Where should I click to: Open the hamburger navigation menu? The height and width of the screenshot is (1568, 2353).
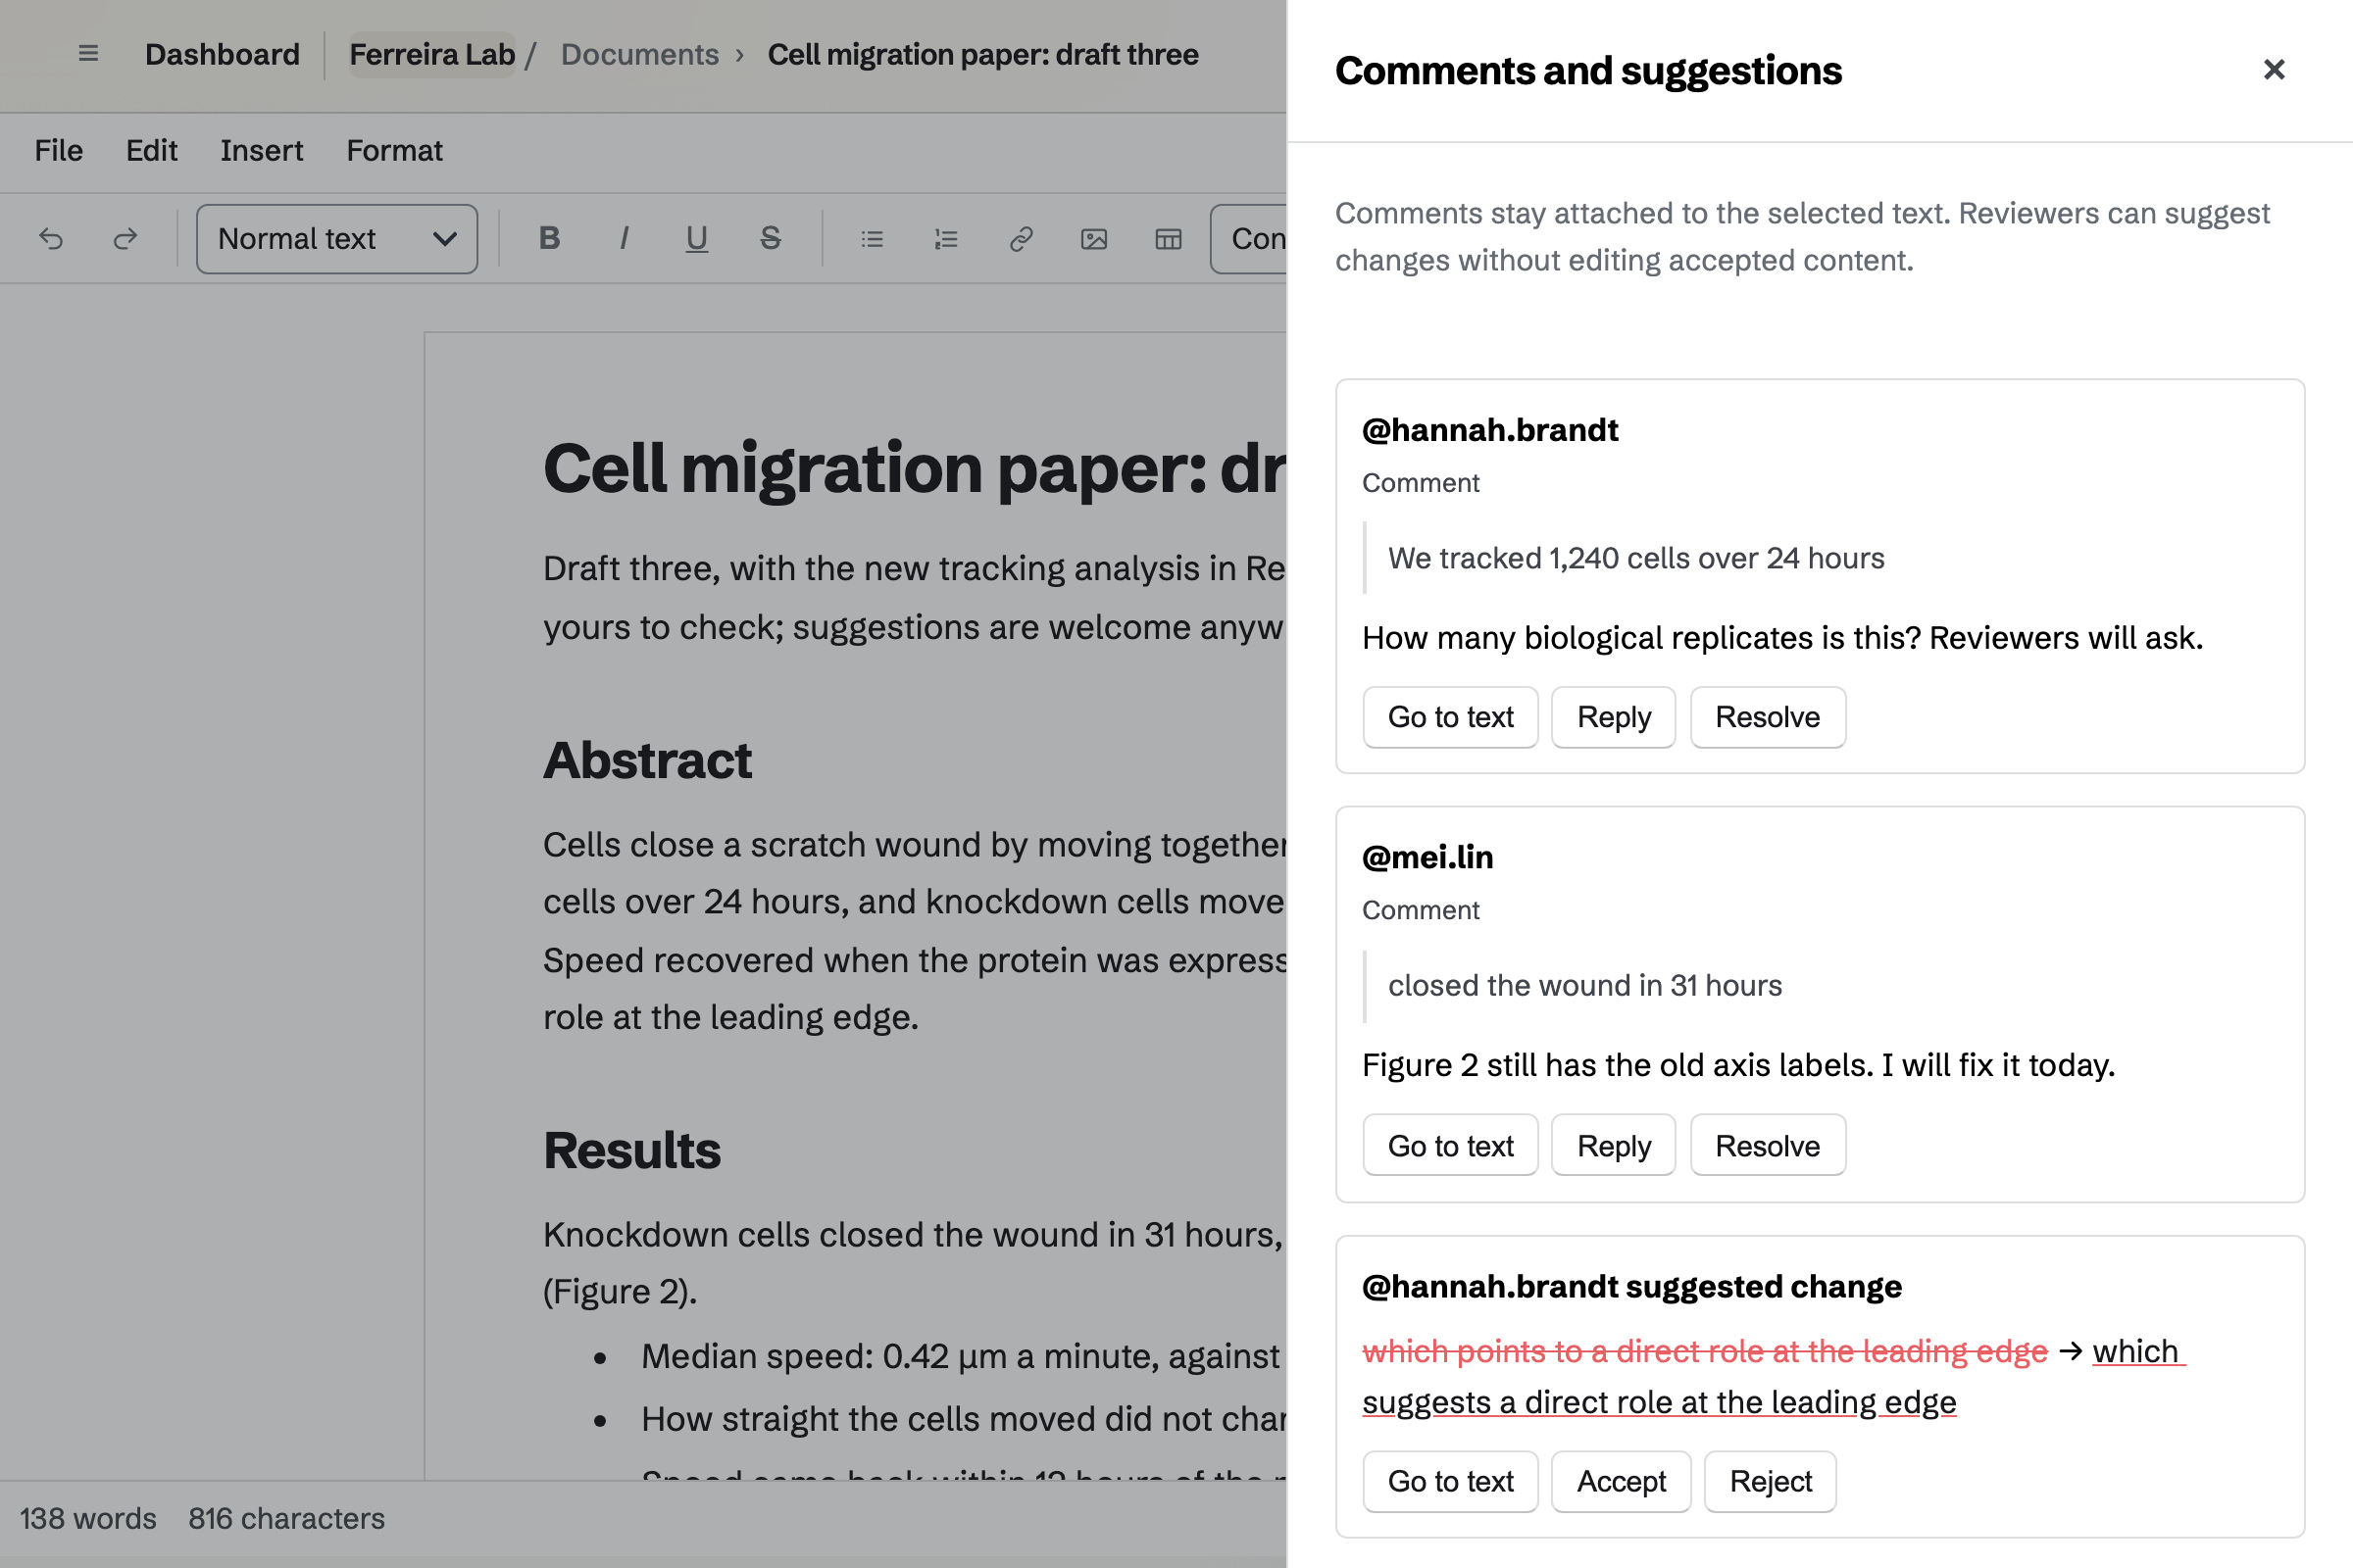point(88,54)
